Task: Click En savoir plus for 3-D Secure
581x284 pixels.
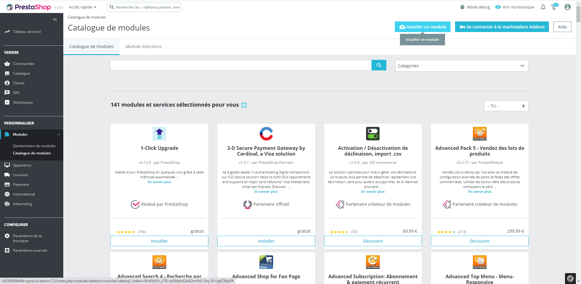Action: coord(266,192)
